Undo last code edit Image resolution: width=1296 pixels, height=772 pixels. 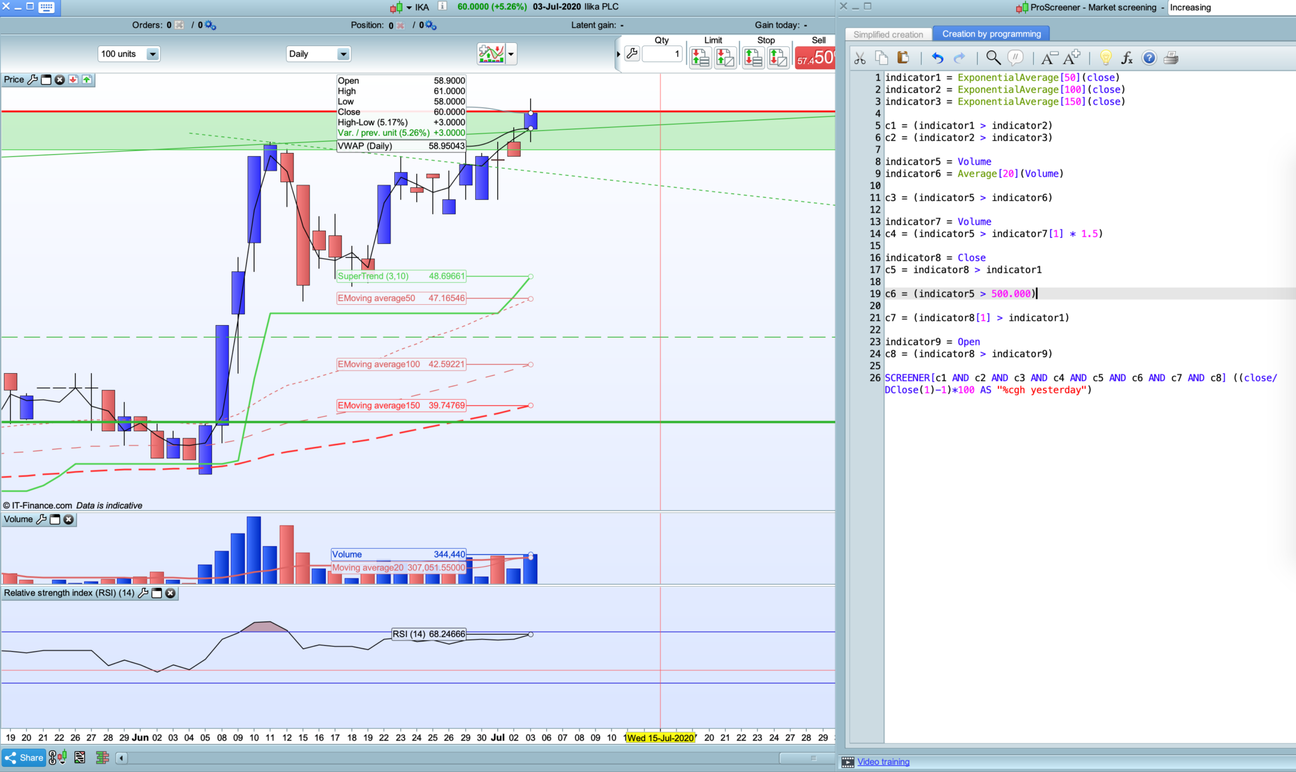point(937,58)
